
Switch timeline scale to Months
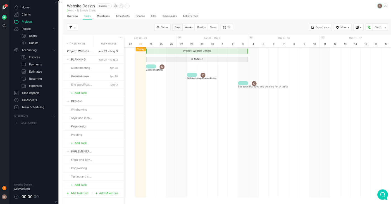pyautogui.click(x=201, y=27)
